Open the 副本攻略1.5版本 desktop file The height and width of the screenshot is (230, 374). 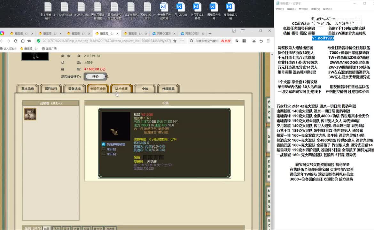click(48, 11)
